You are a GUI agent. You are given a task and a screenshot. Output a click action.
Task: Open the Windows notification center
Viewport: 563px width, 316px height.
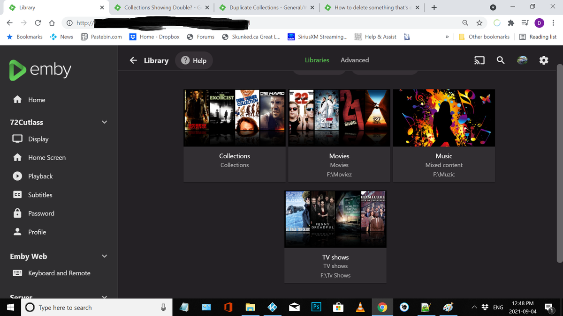[549, 308]
